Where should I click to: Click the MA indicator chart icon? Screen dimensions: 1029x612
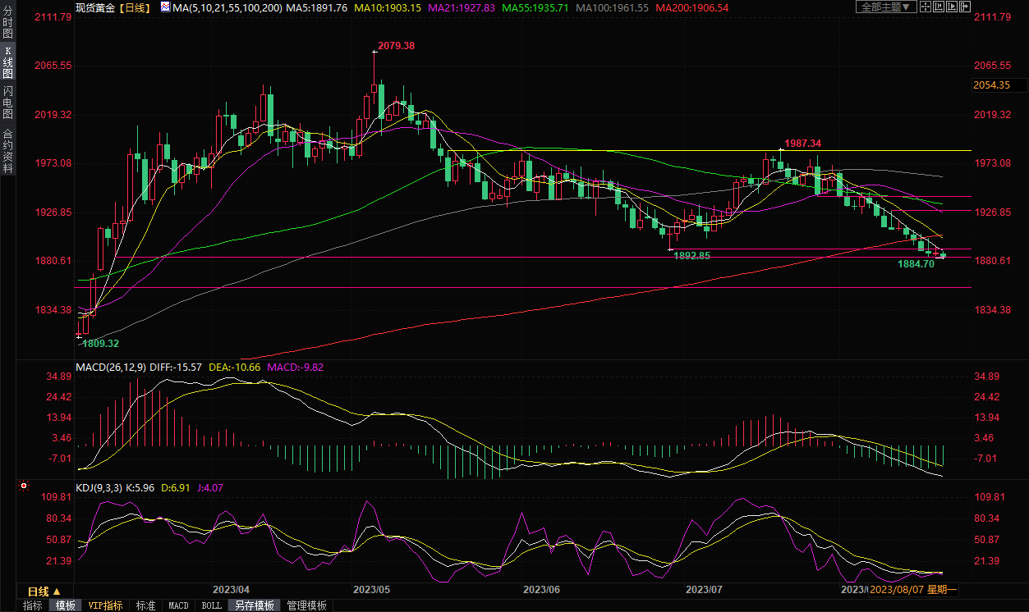click(165, 7)
